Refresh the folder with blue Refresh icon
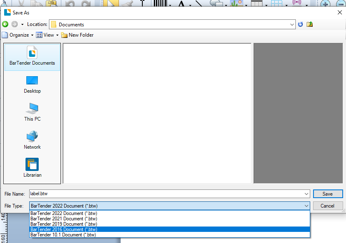 [x=300, y=24]
